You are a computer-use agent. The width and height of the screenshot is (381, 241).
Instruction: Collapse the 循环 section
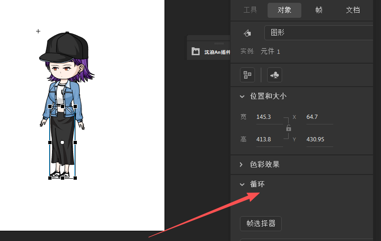[x=242, y=184]
